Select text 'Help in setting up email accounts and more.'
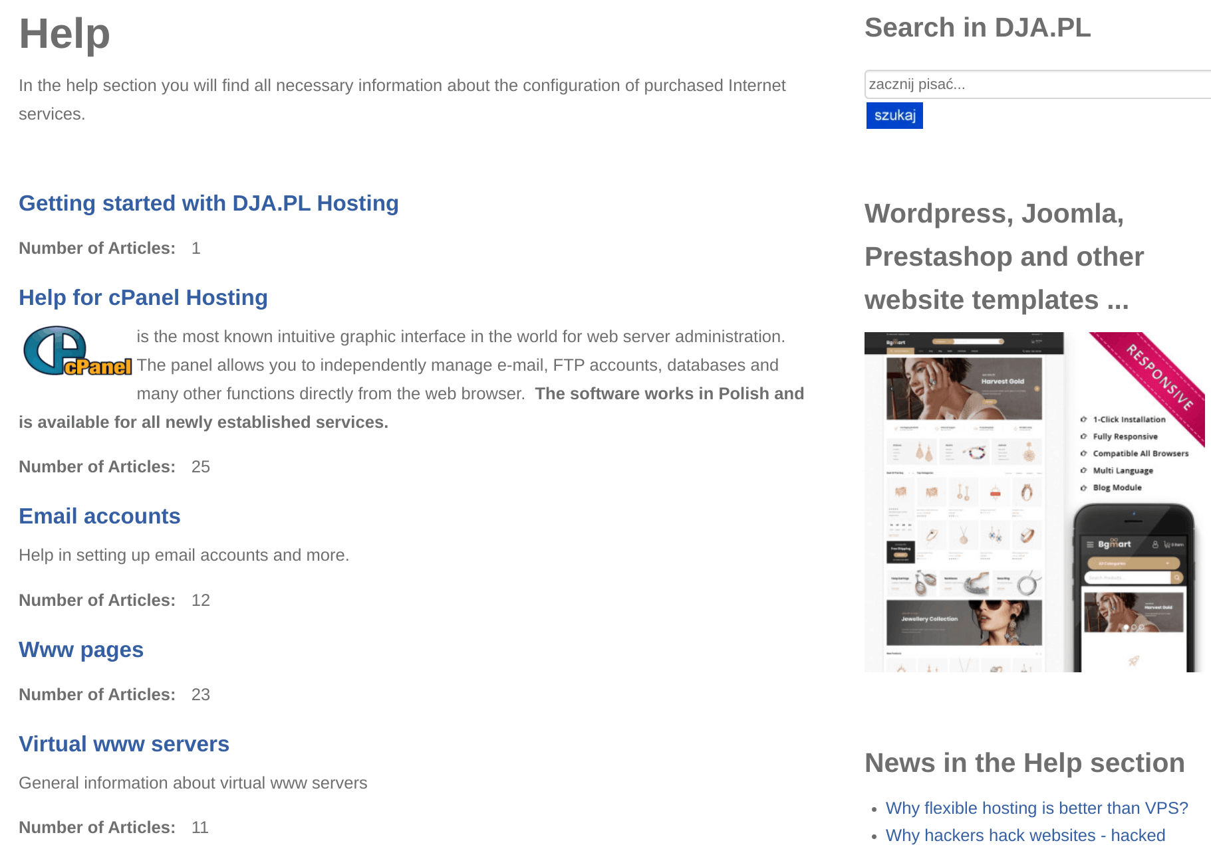The height and width of the screenshot is (851, 1211). [184, 555]
